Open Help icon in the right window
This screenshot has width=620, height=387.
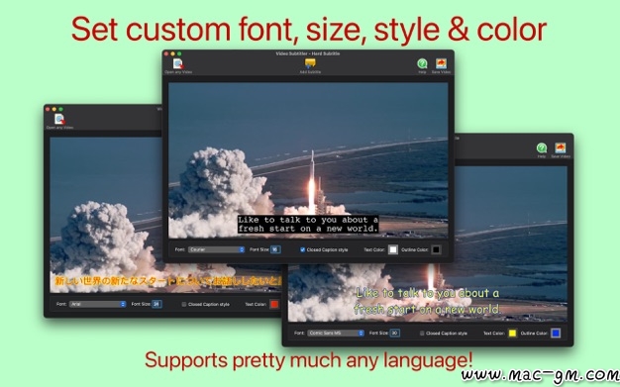542,147
